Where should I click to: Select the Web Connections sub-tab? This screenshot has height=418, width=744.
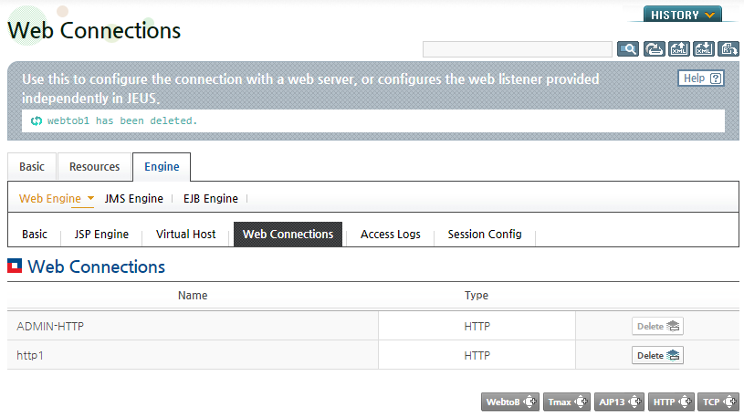pyautogui.click(x=288, y=234)
